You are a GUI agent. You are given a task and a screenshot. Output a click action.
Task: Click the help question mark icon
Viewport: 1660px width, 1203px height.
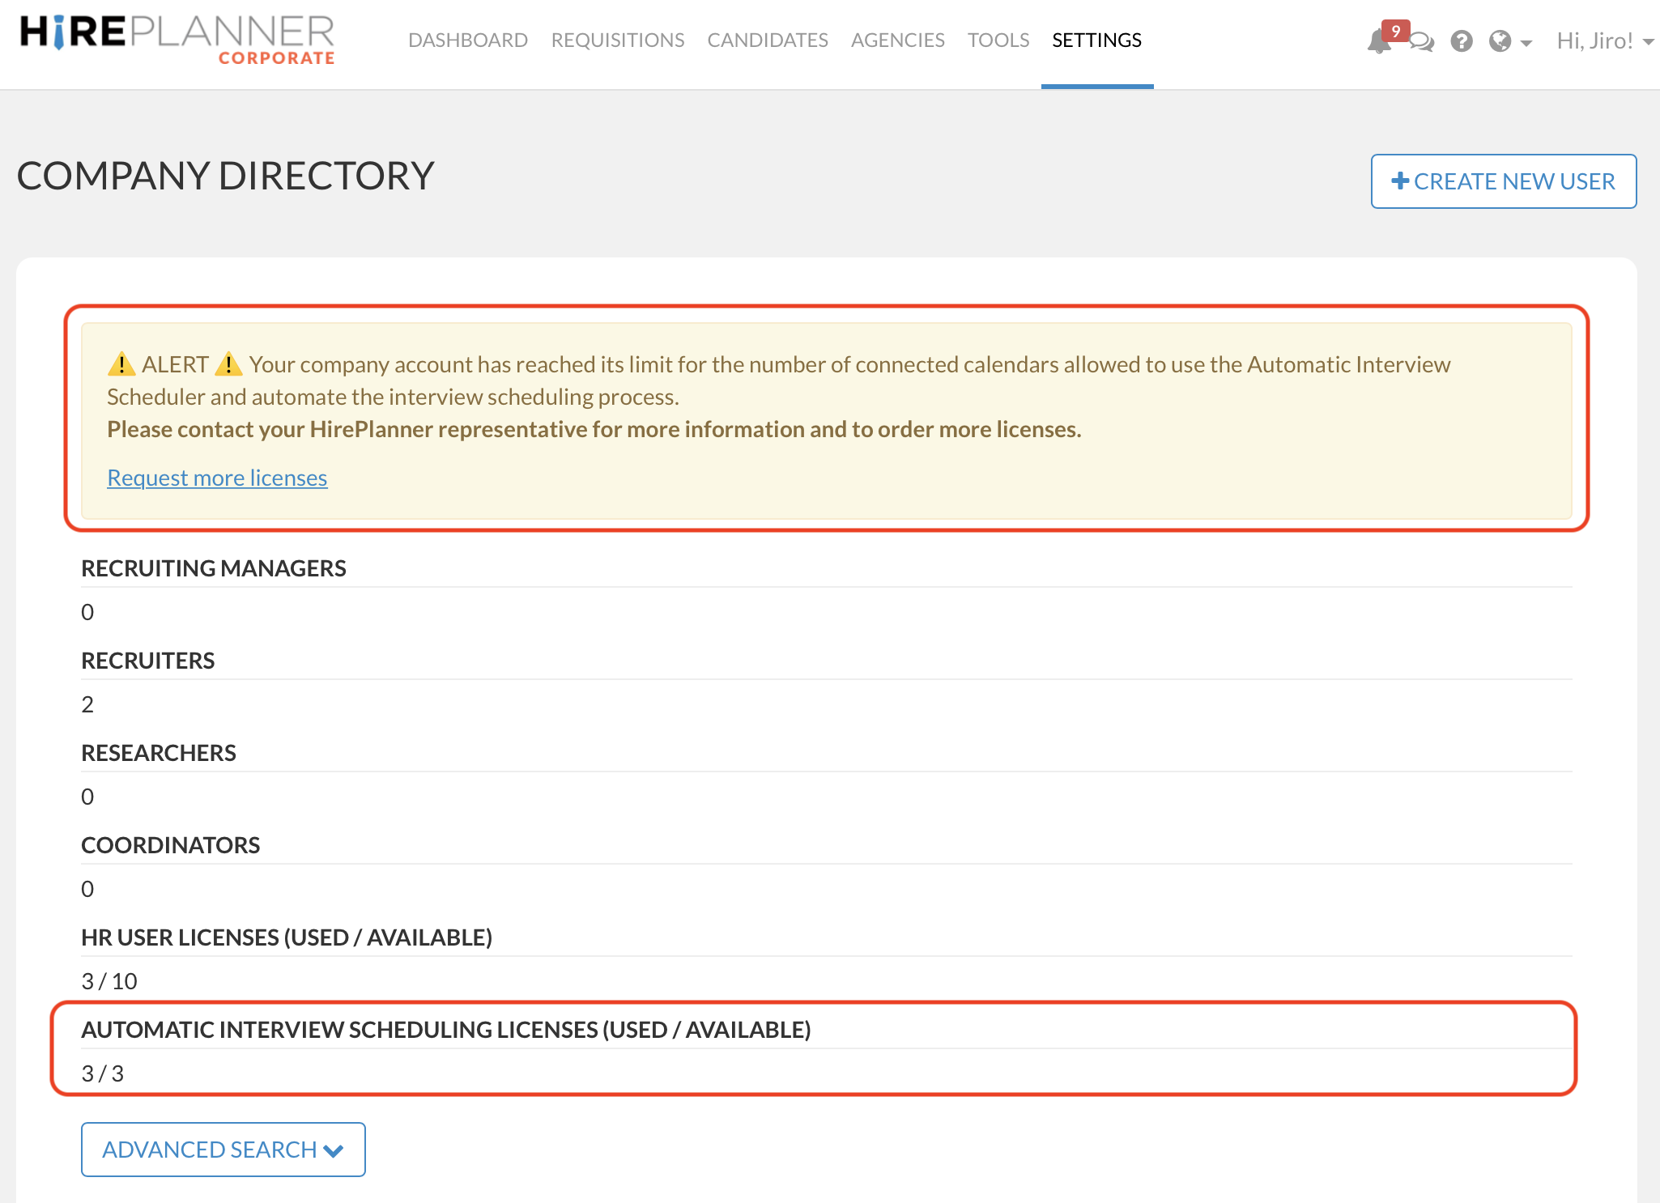[1461, 41]
